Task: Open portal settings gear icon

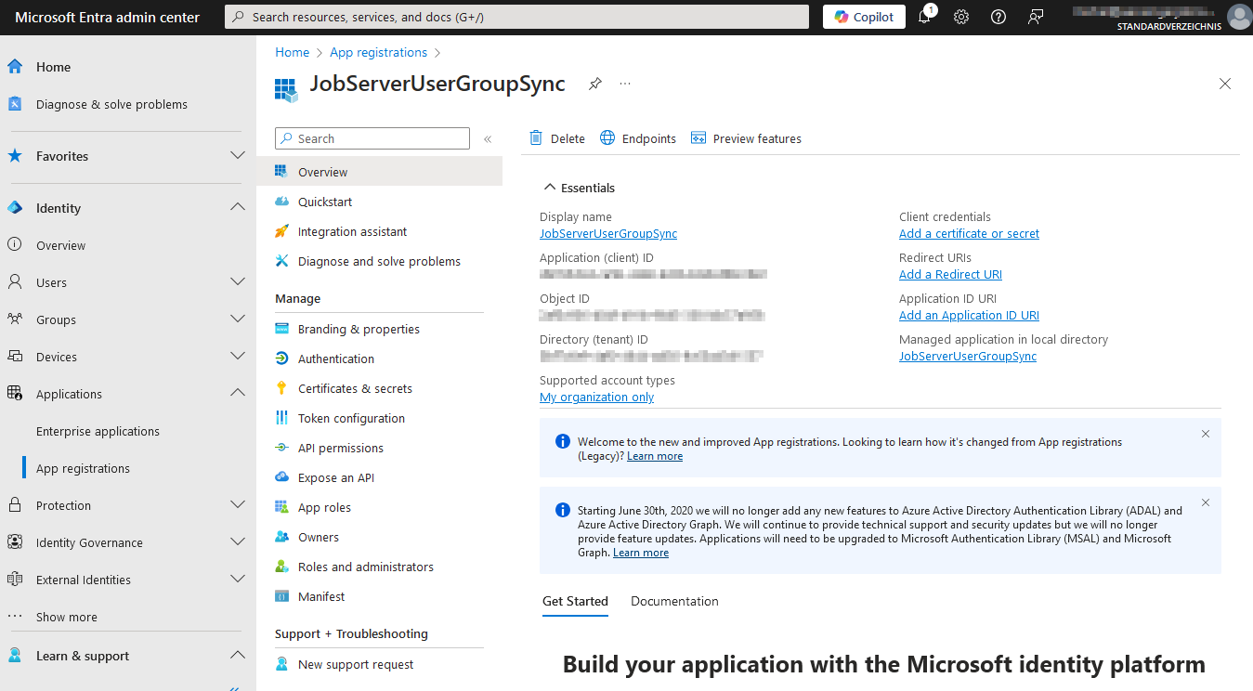Action: click(961, 17)
